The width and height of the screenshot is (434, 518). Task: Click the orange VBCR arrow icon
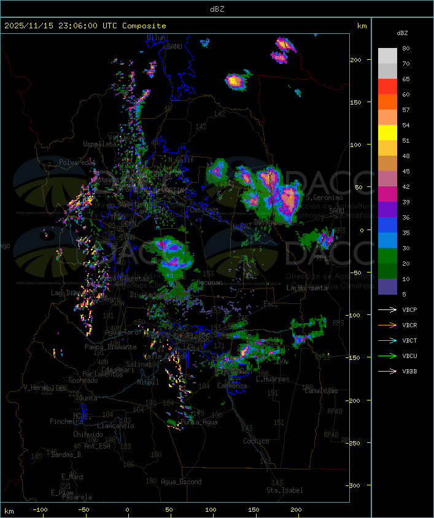tap(387, 325)
